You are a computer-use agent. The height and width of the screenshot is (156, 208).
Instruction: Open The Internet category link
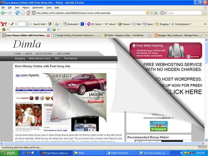tap(70, 59)
